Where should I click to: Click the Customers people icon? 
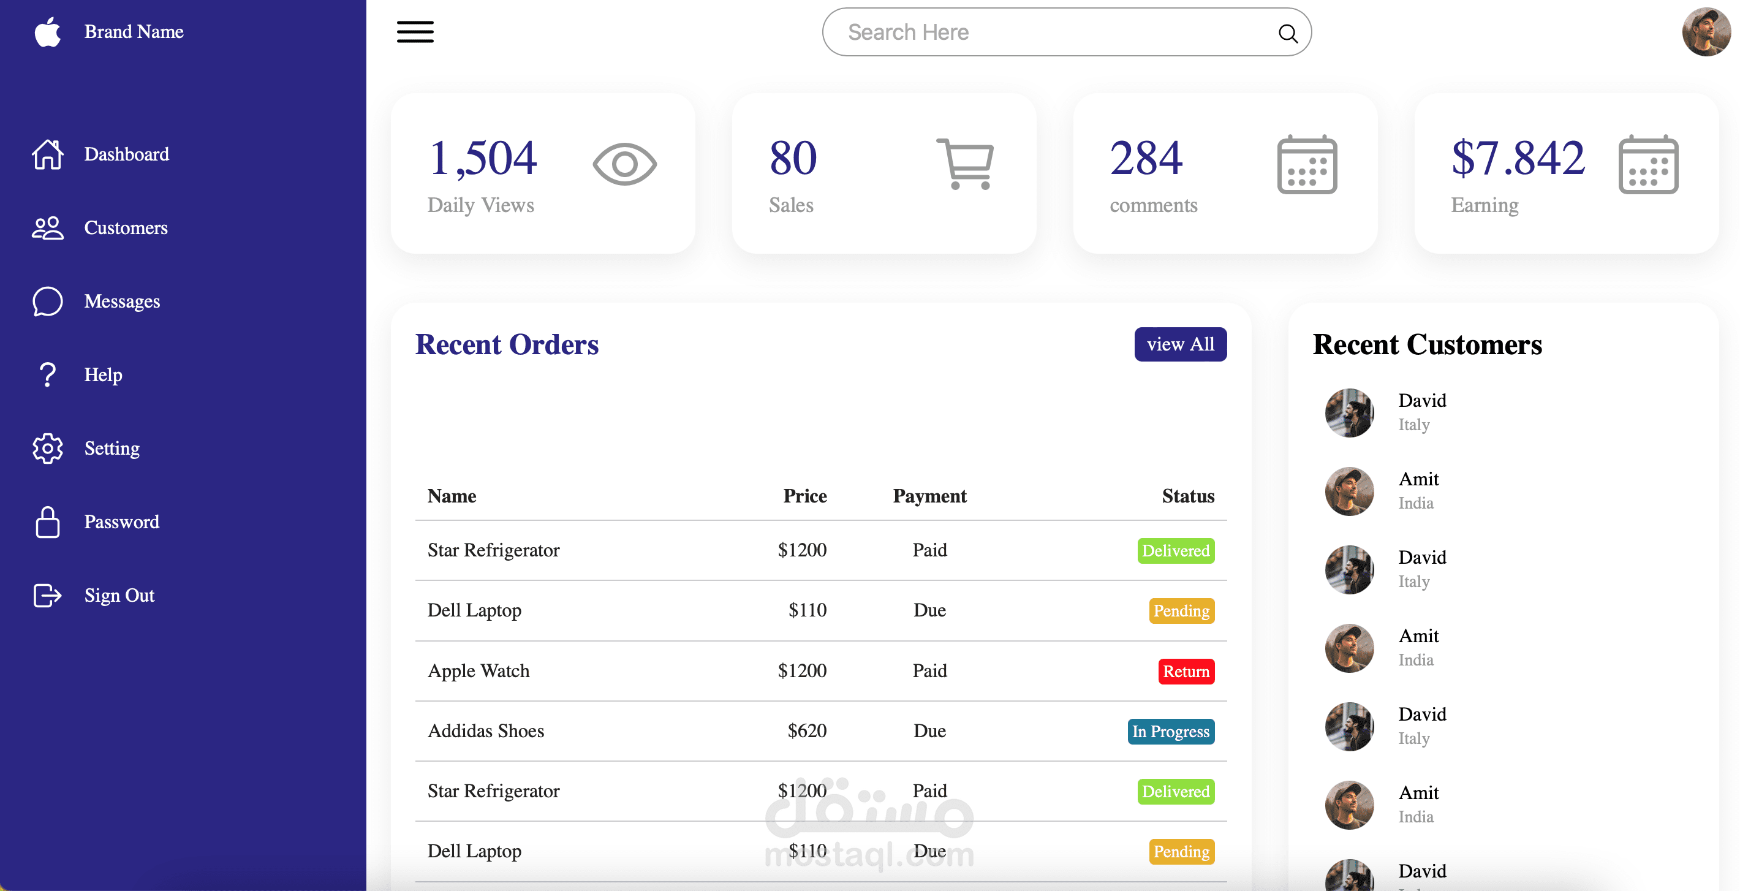click(x=47, y=229)
